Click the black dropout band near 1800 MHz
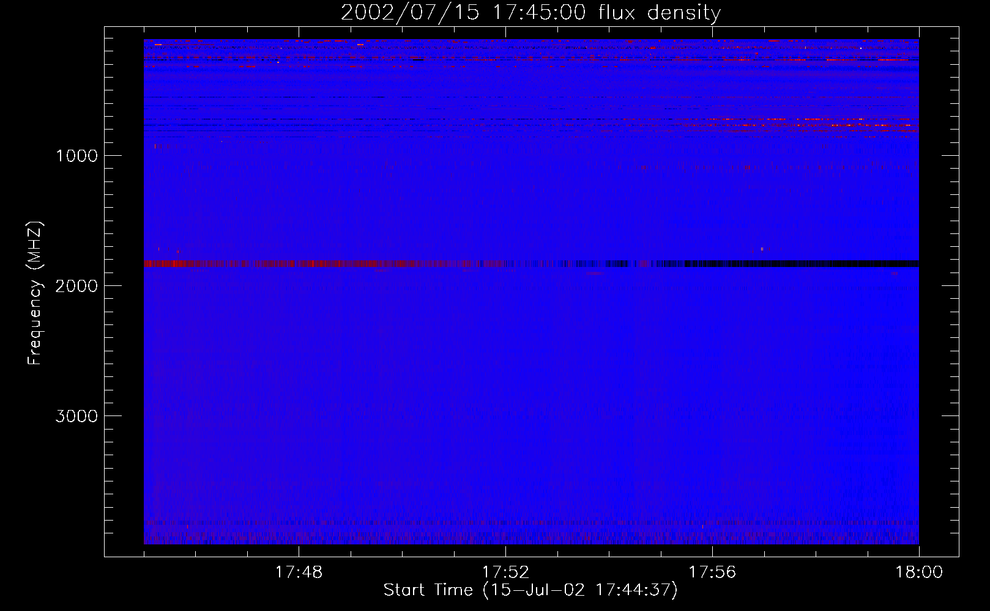Screen dimensions: 990x611 tap(789, 263)
